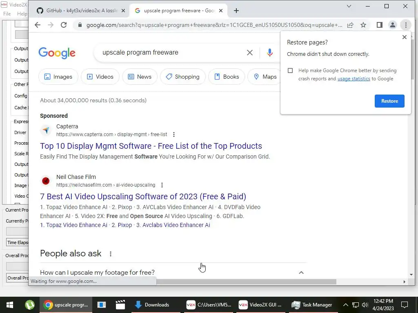Open the Neil Chase Film result options
This screenshot has width=418, height=313.
point(162,185)
